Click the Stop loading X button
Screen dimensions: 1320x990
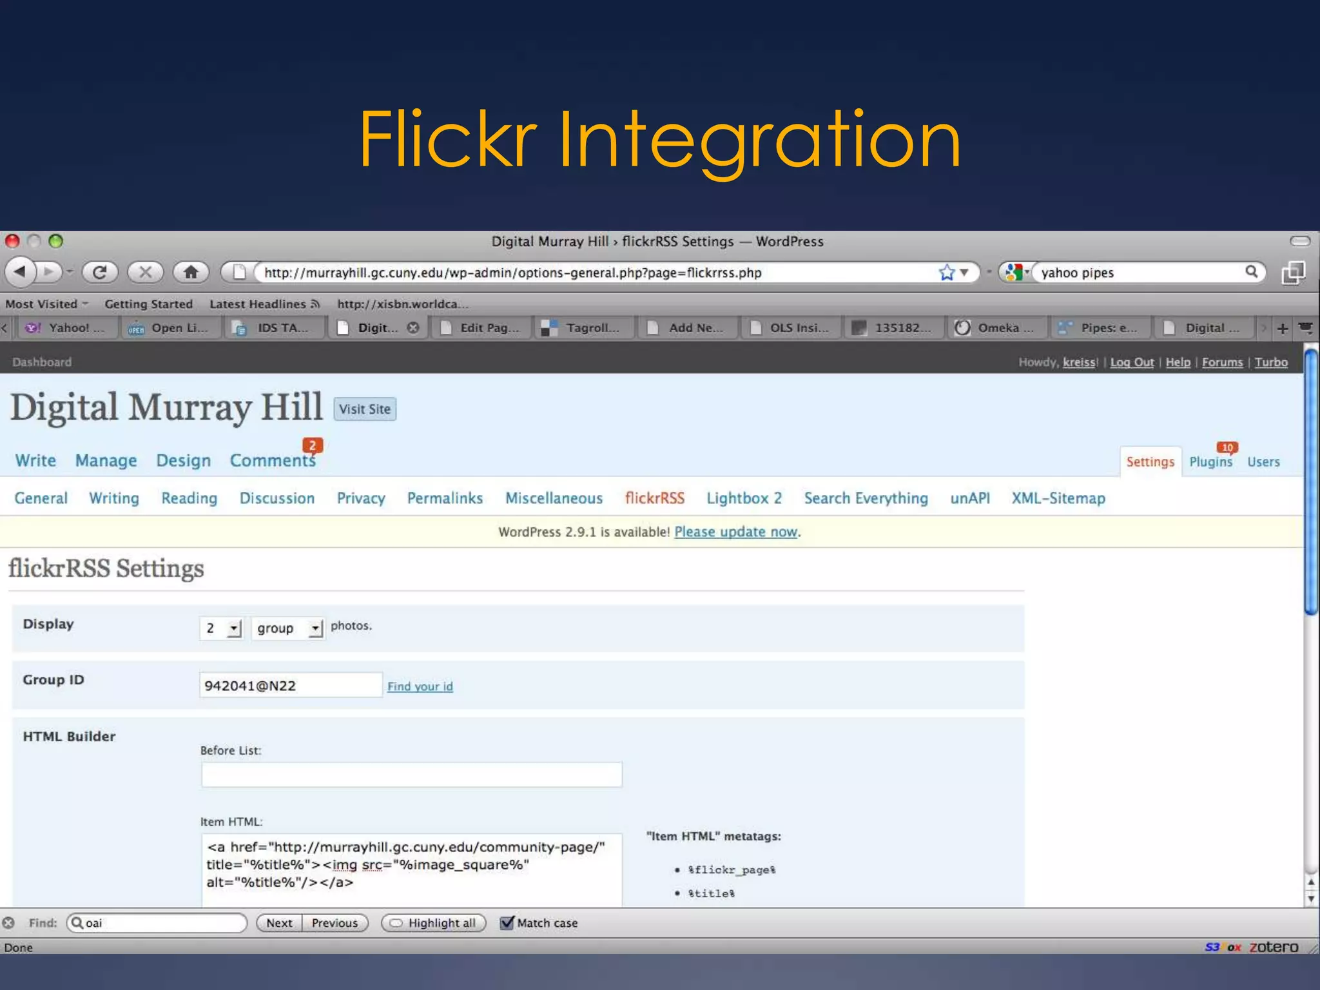coord(145,272)
